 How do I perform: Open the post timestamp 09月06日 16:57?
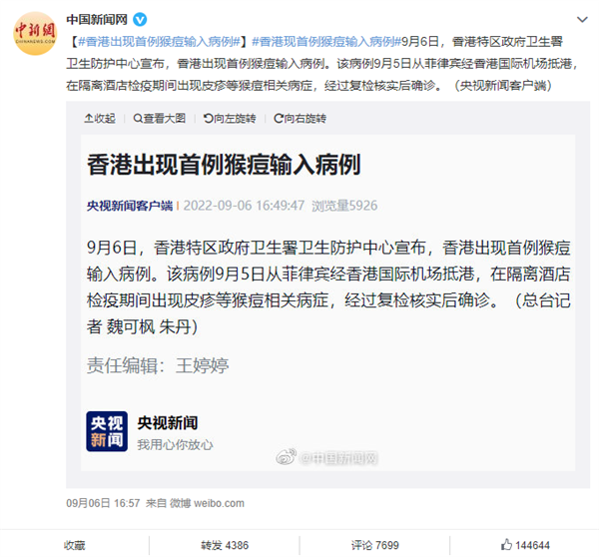pyautogui.click(x=103, y=503)
